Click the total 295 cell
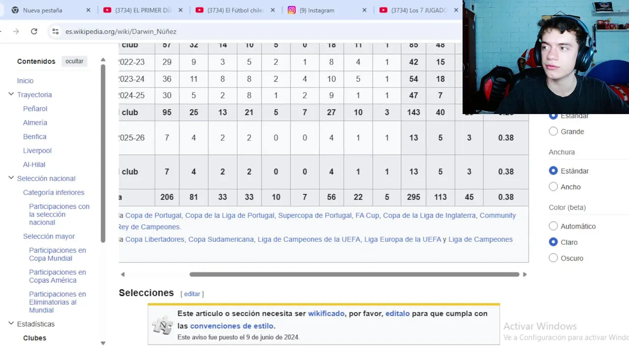Screen dimensions: 629x354 [x=414, y=197]
